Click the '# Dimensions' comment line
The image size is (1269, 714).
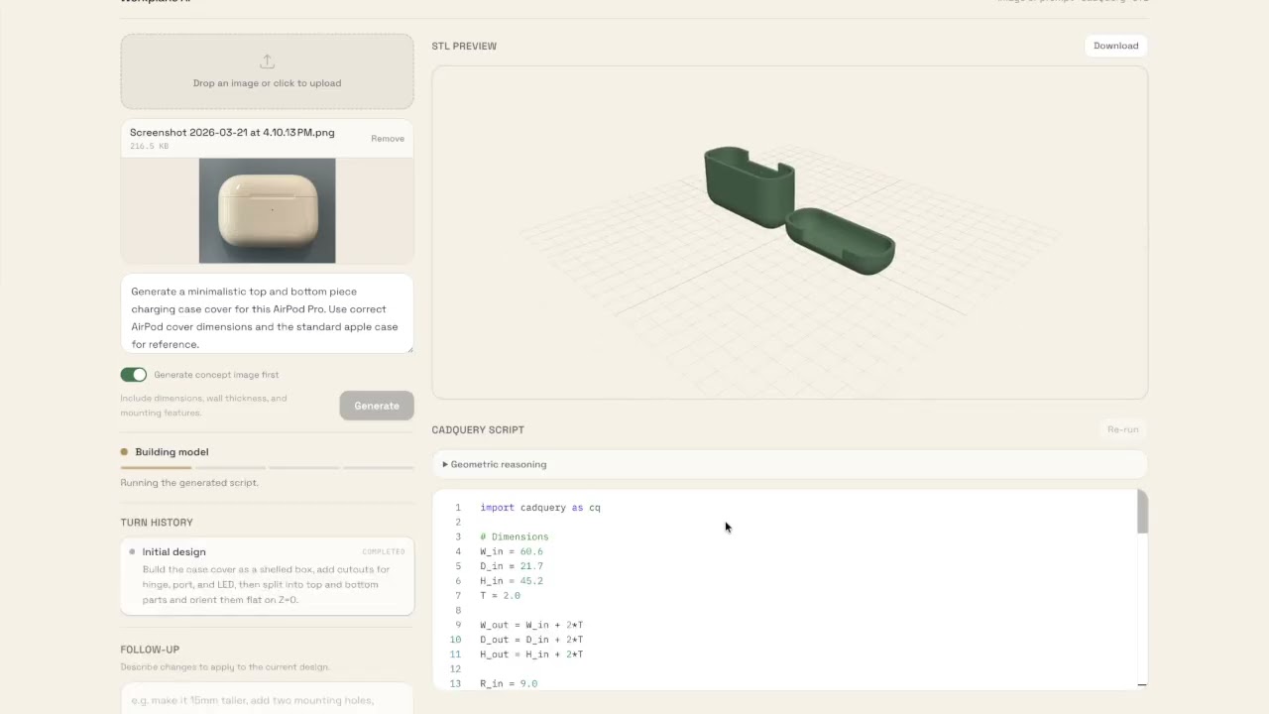[515, 536]
